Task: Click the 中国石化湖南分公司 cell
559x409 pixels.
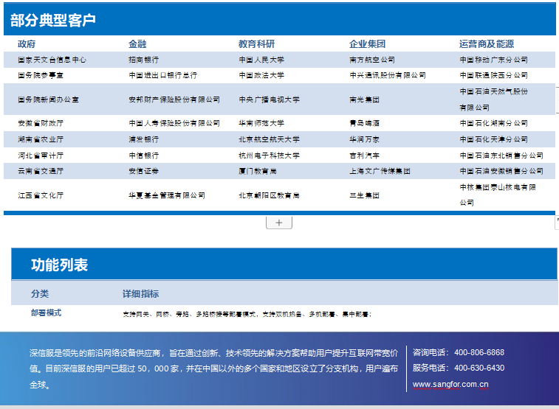Action: [x=494, y=123]
